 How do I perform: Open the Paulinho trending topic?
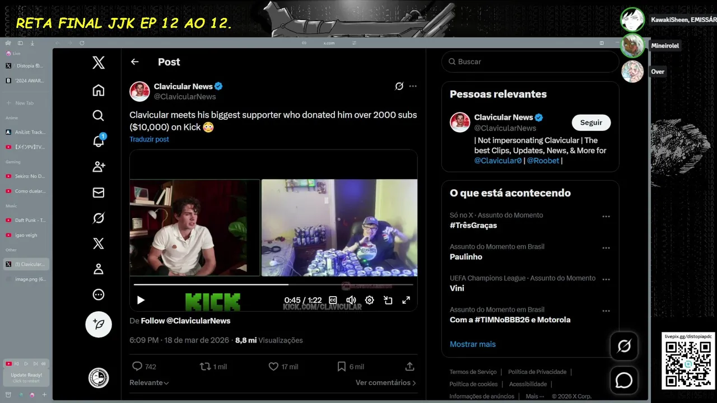[x=466, y=257]
